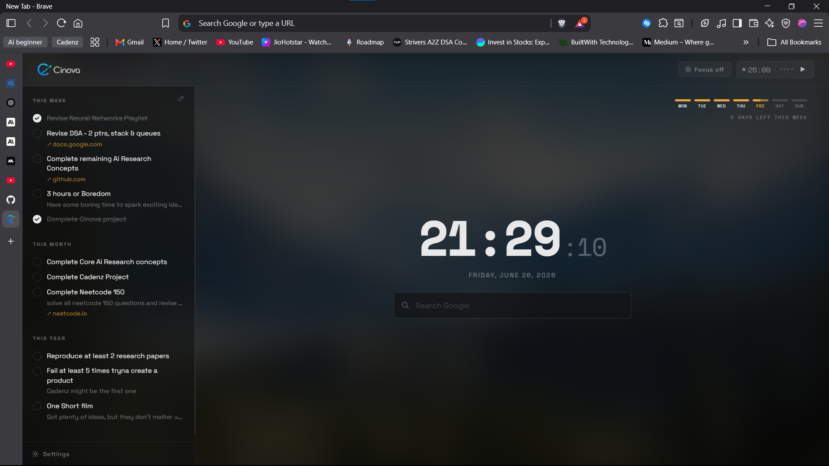Open the top YouTube sidebar shortcut

pos(11,64)
